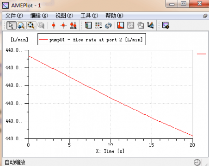209x166 pixels.
Task: Expand the color grid layout dropdown
Action: (98, 25)
